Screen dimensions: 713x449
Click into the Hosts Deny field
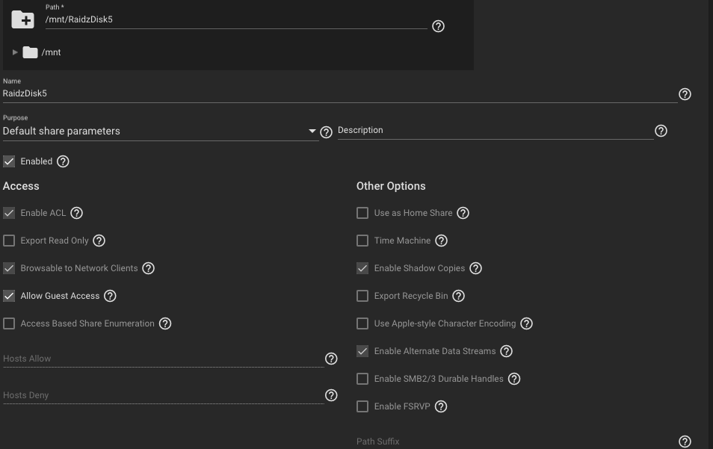163,395
